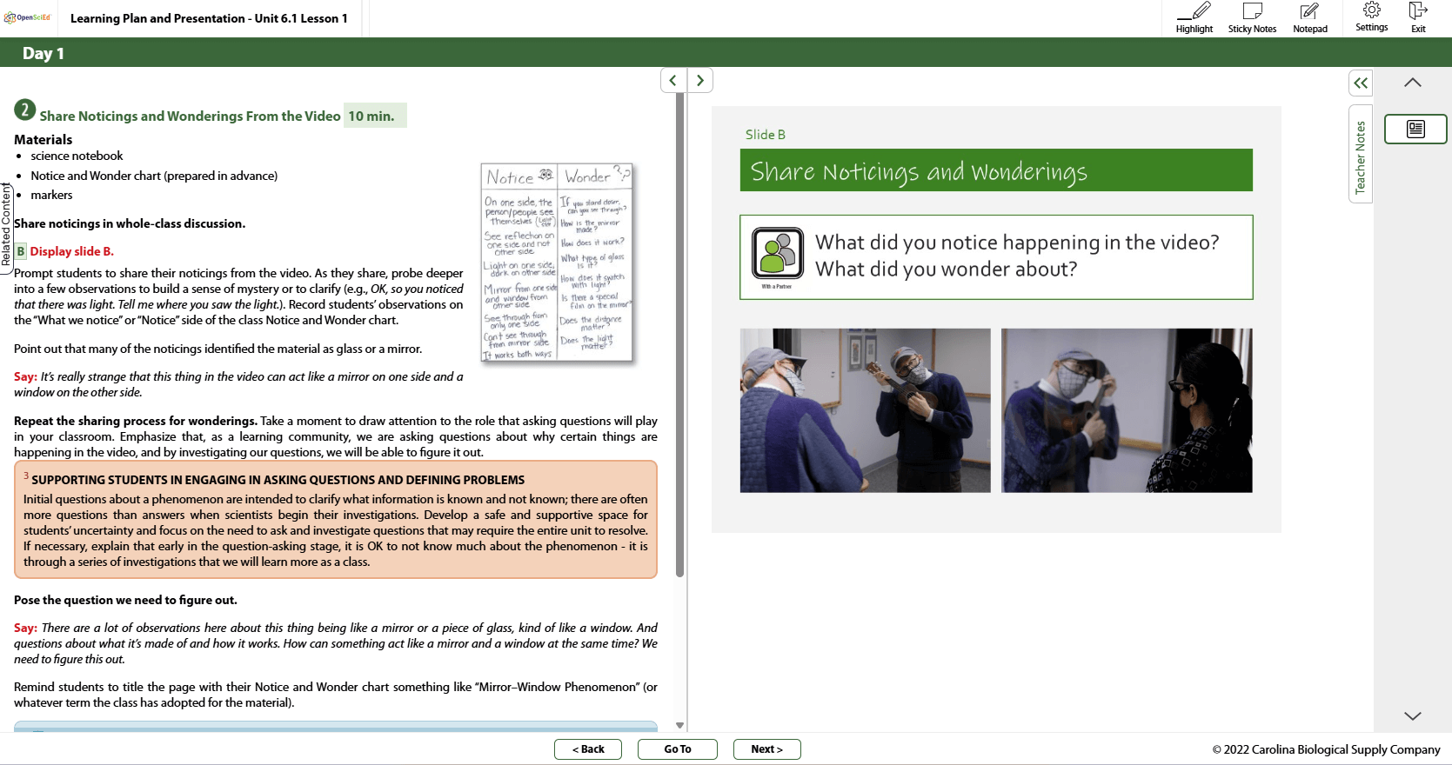
Task: Click the lesson text scrollbar down arrow
Action: (x=679, y=725)
